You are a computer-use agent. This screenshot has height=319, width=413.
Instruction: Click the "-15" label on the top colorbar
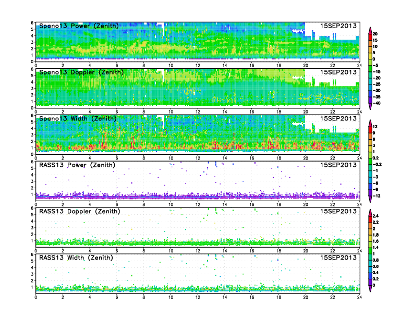pos(376,71)
